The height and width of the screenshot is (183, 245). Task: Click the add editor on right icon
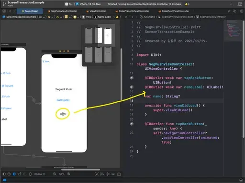242,11
